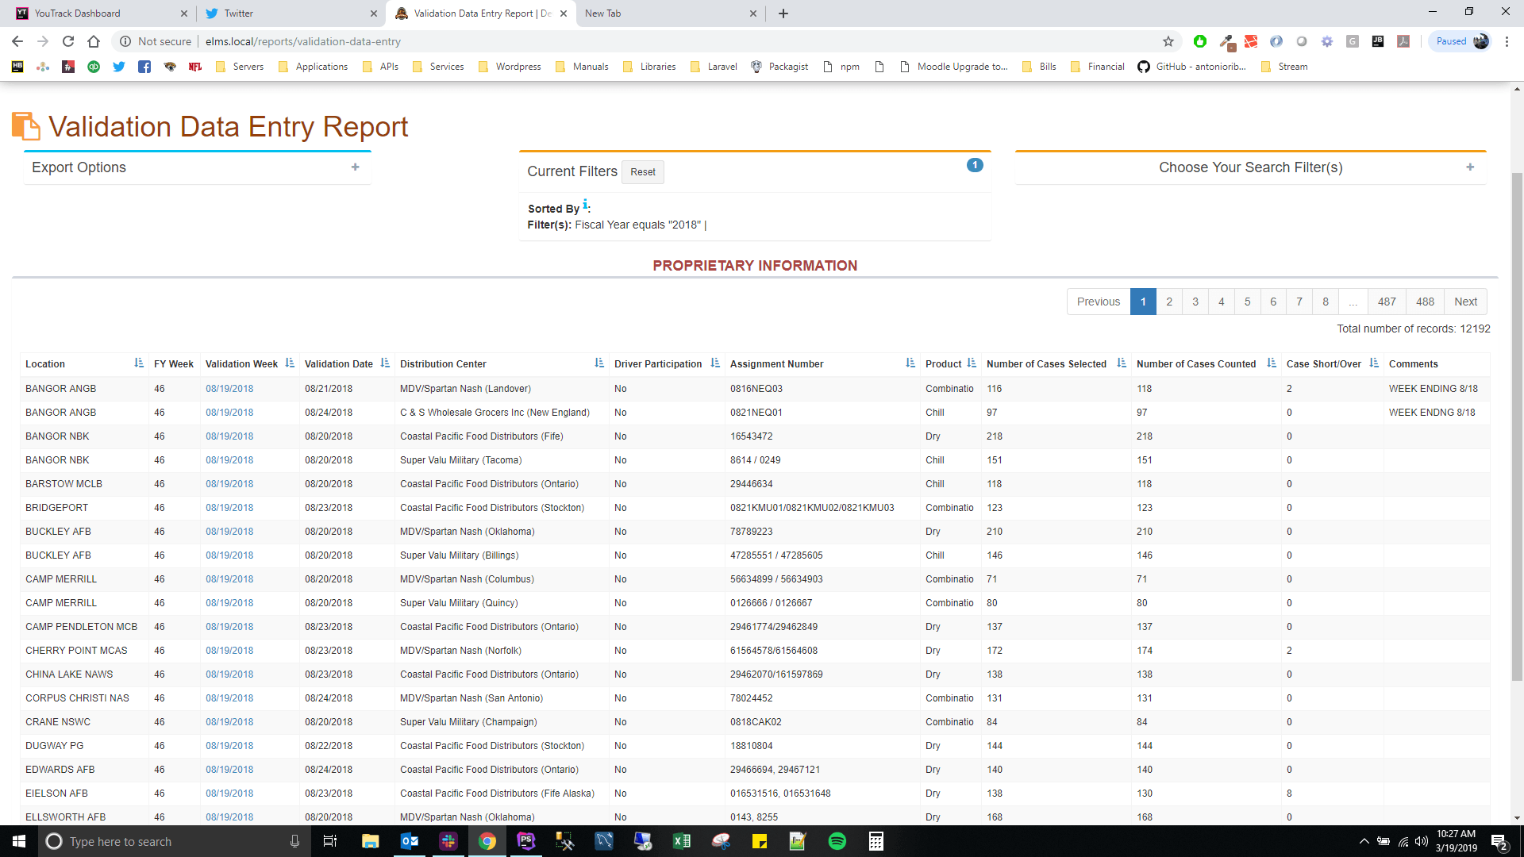1524x857 pixels.
Task: Sort by Distribution Center column icon
Action: pos(599,363)
